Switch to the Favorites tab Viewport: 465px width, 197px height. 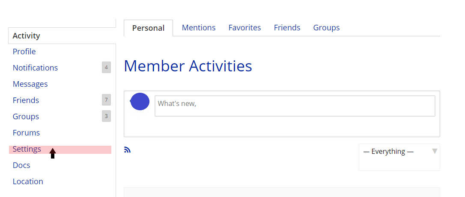coord(244,28)
